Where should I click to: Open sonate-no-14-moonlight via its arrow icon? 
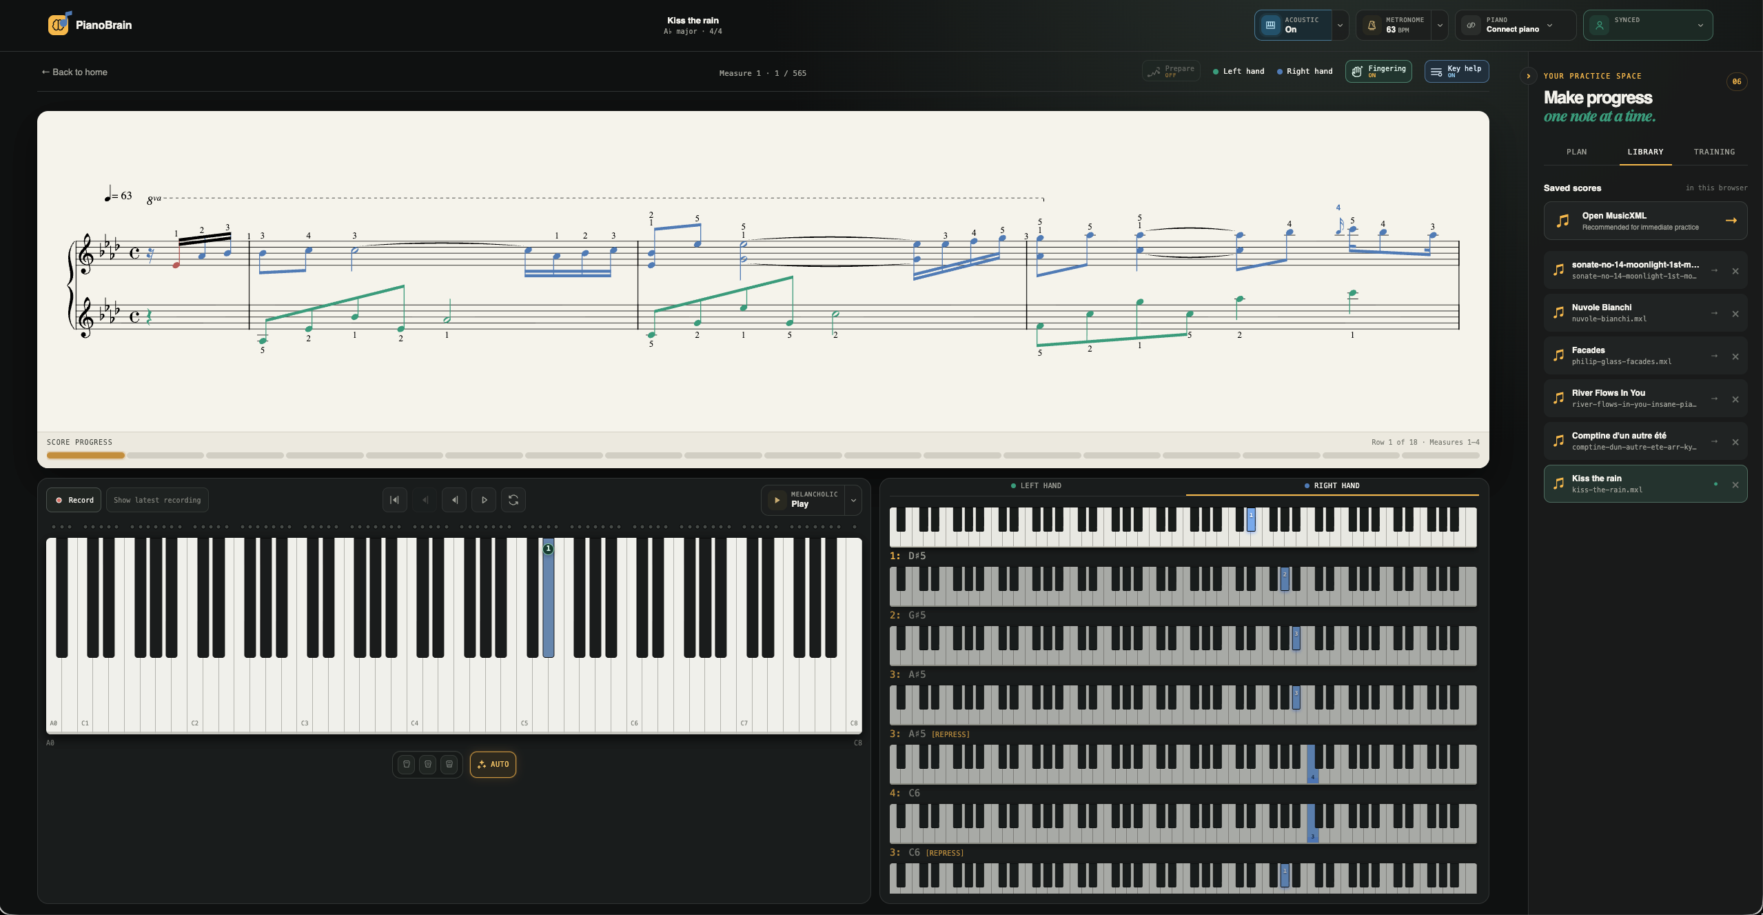point(1714,270)
